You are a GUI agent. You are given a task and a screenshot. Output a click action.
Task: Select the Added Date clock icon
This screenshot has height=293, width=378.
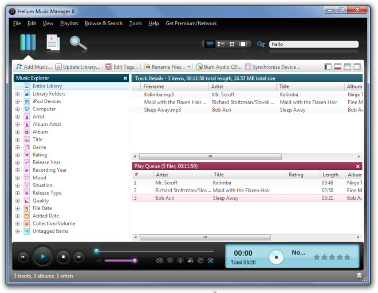27,216
